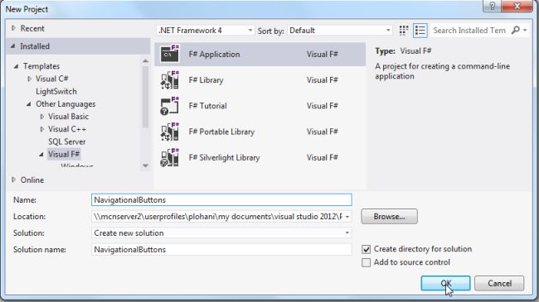Collapse the Templates tree node
Image resolution: width=539 pixels, height=302 pixels.
[16, 66]
